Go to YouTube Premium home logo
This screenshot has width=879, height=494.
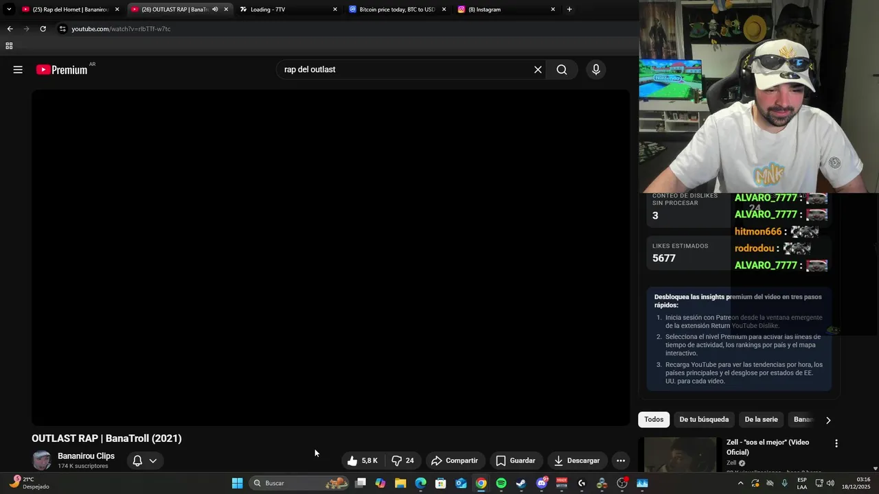(x=62, y=69)
